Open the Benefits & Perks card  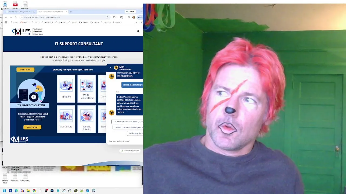[x=86, y=119]
